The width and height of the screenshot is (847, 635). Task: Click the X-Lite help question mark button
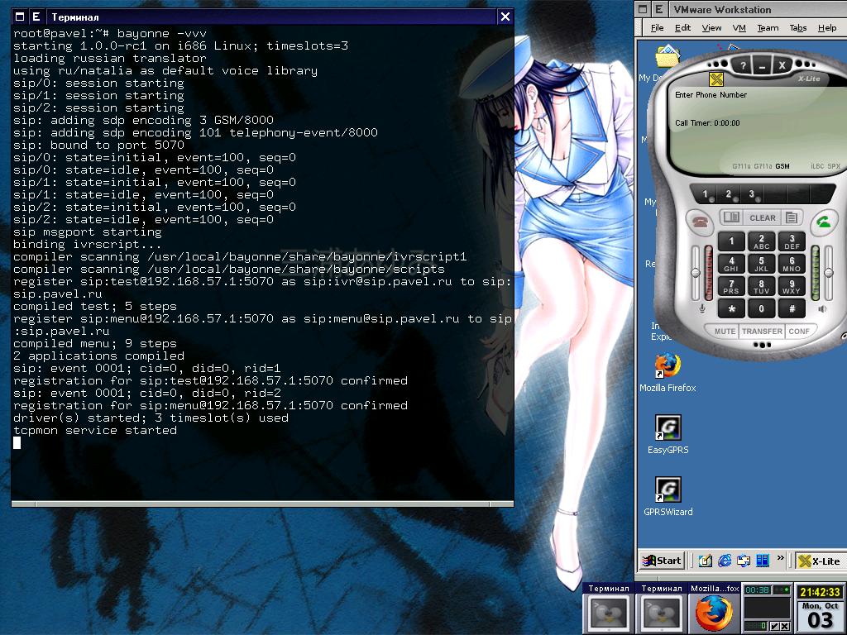743,65
